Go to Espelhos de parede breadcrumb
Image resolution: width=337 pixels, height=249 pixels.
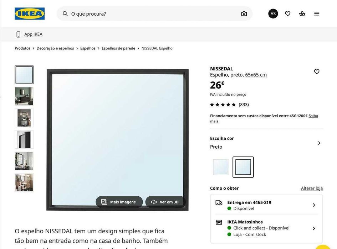pyautogui.click(x=118, y=48)
